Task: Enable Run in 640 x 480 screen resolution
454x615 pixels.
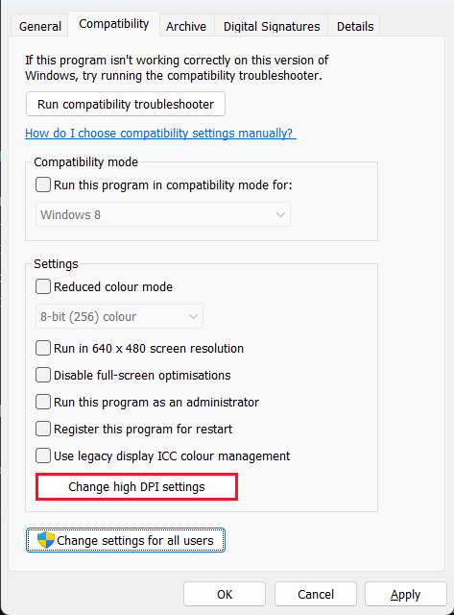Action: 43,348
